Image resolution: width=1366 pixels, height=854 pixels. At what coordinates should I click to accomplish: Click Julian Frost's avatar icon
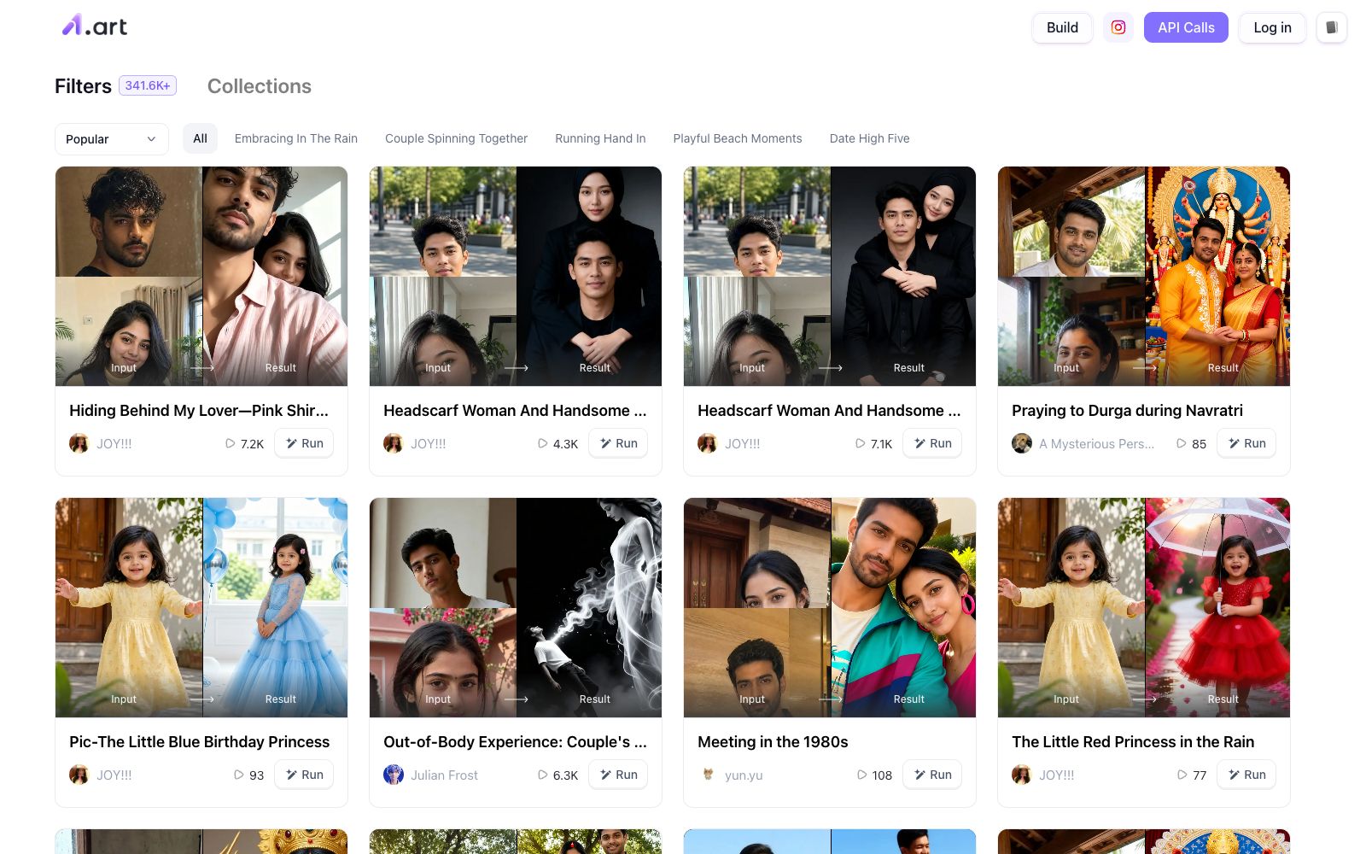(393, 775)
